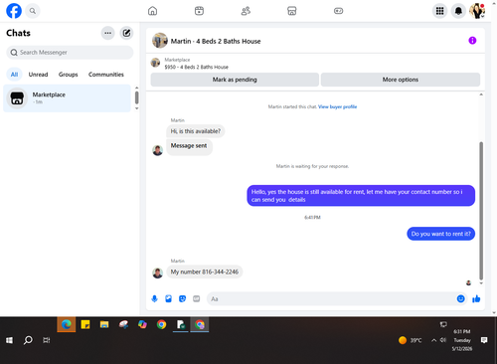Open the Marketplace icon in top bar
This screenshot has height=364, width=497.
point(292,11)
